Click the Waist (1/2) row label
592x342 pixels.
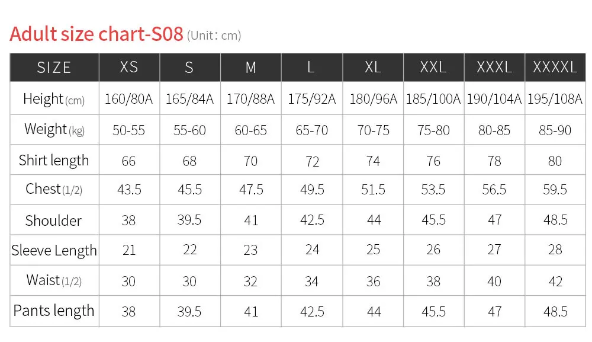(54, 280)
